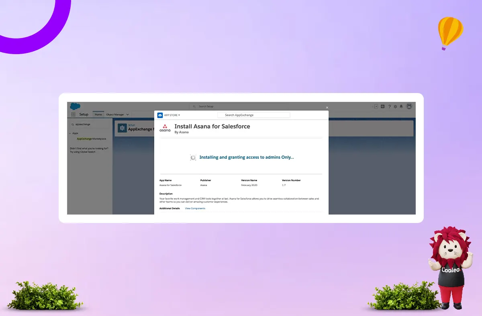Open the Help question mark icon

point(389,106)
